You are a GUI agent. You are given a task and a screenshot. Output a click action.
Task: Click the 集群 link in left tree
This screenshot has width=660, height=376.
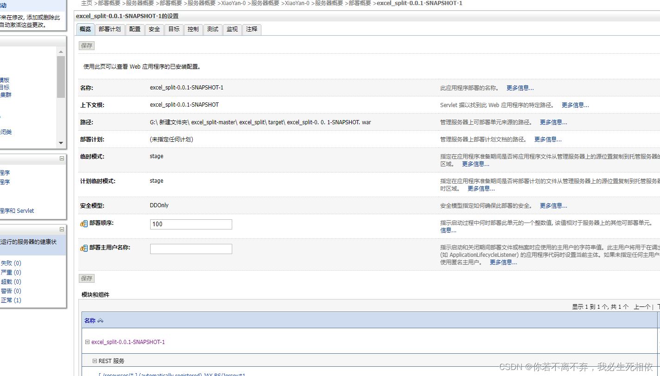[6, 95]
